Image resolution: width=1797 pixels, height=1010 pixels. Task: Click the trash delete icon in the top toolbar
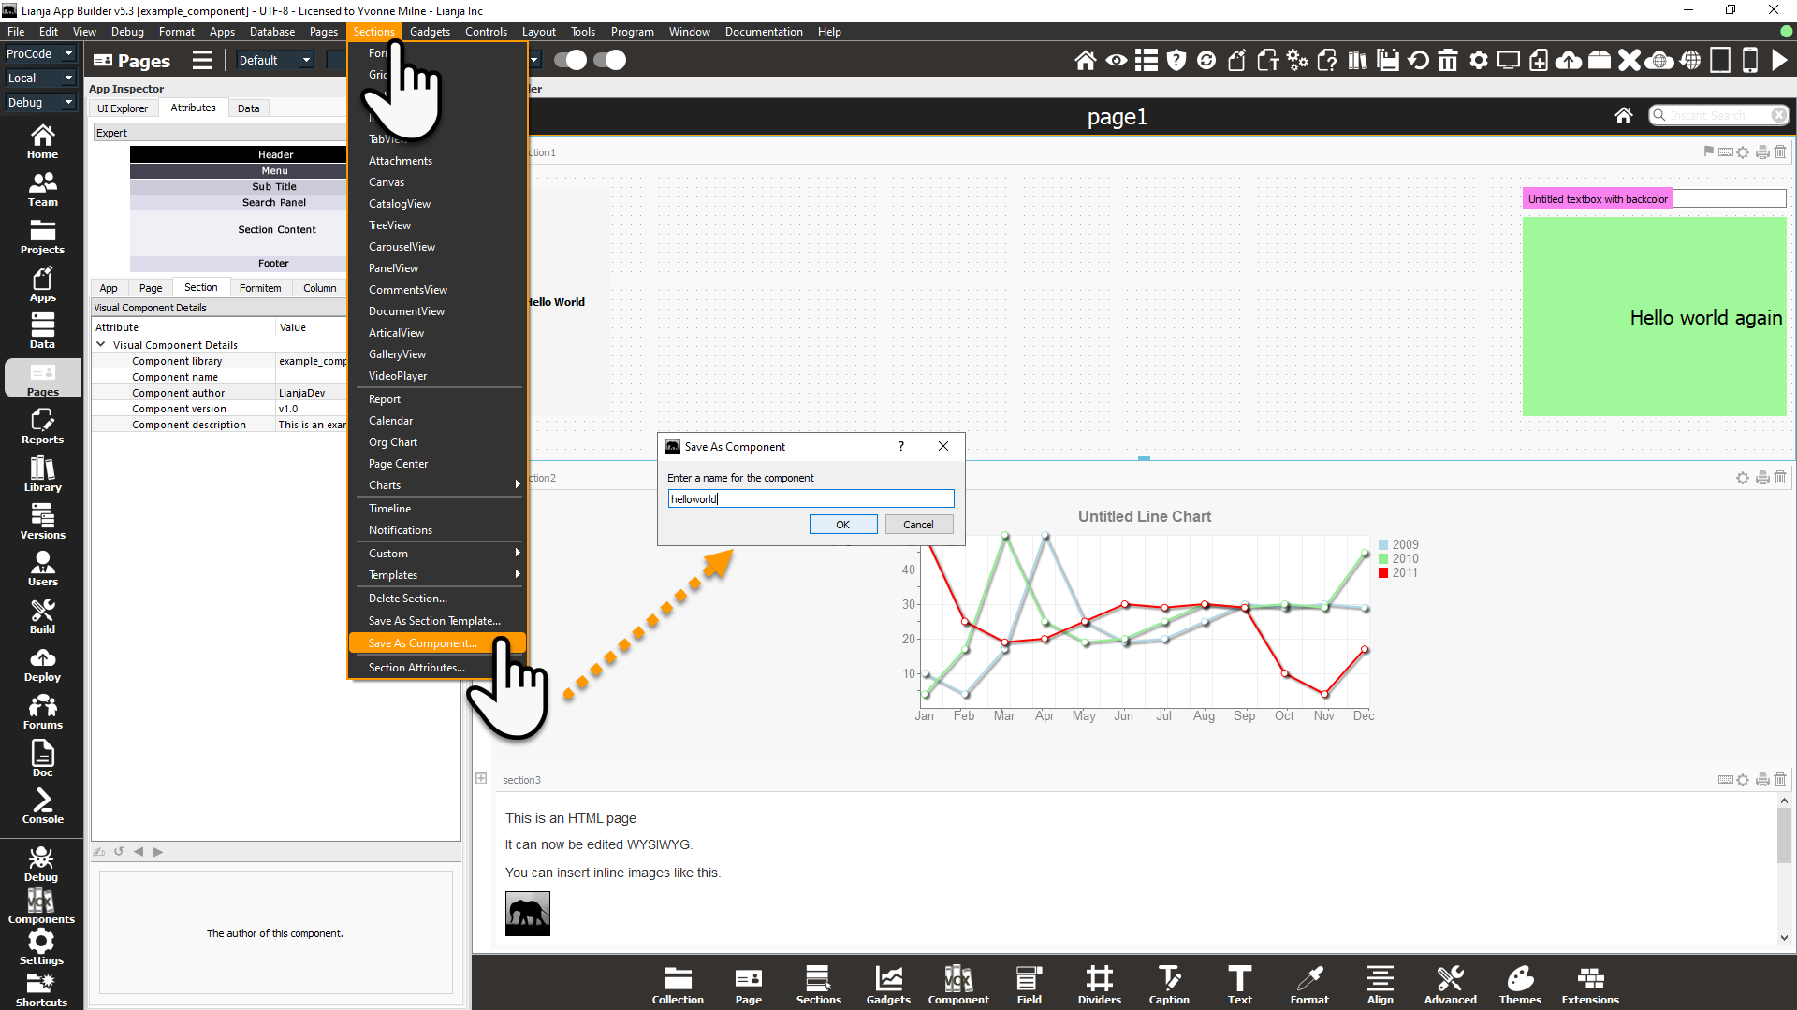tap(1448, 61)
